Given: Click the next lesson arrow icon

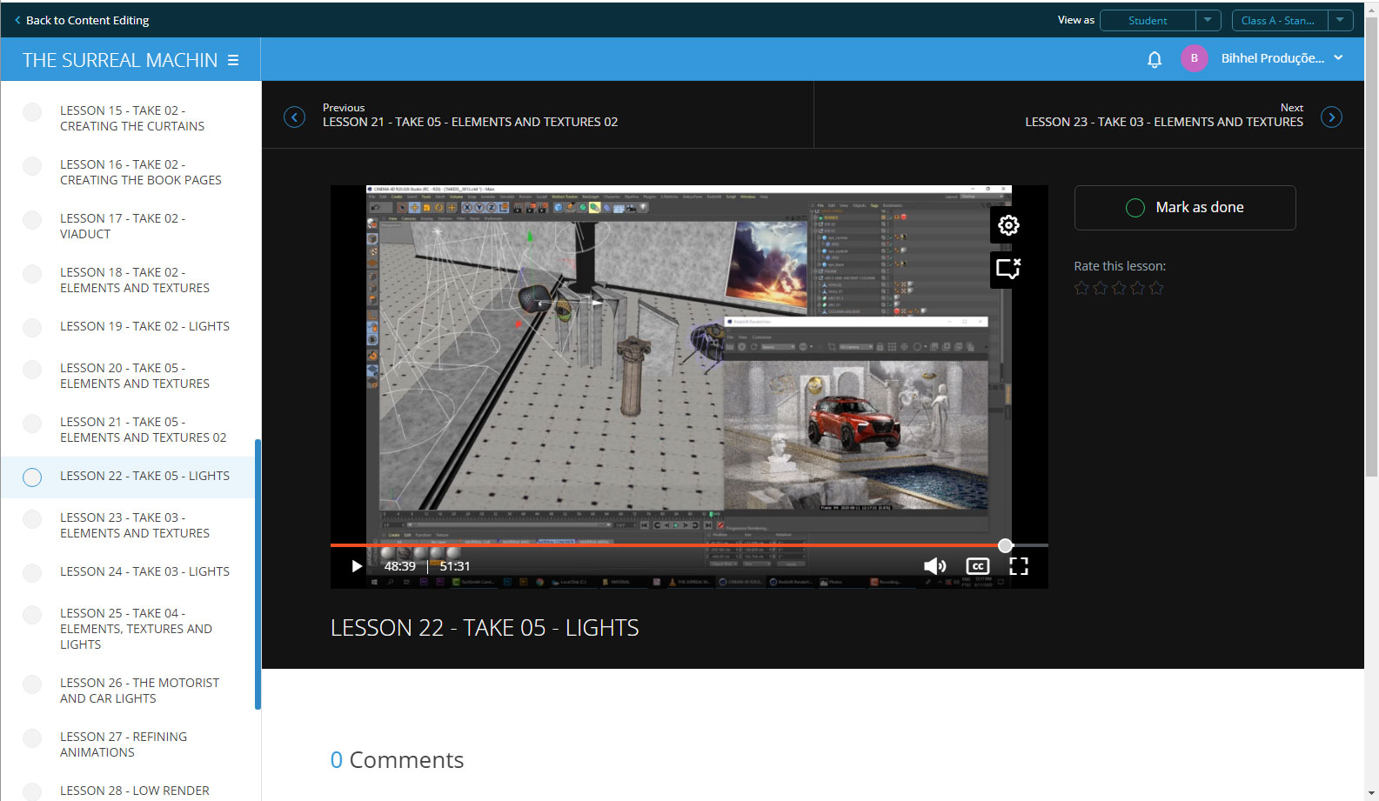Looking at the screenshot, I should 1330,117.
